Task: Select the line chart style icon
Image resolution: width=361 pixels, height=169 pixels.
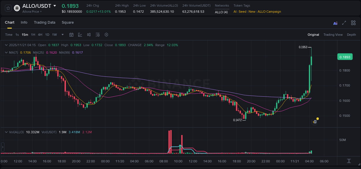Action: point(80,35)
